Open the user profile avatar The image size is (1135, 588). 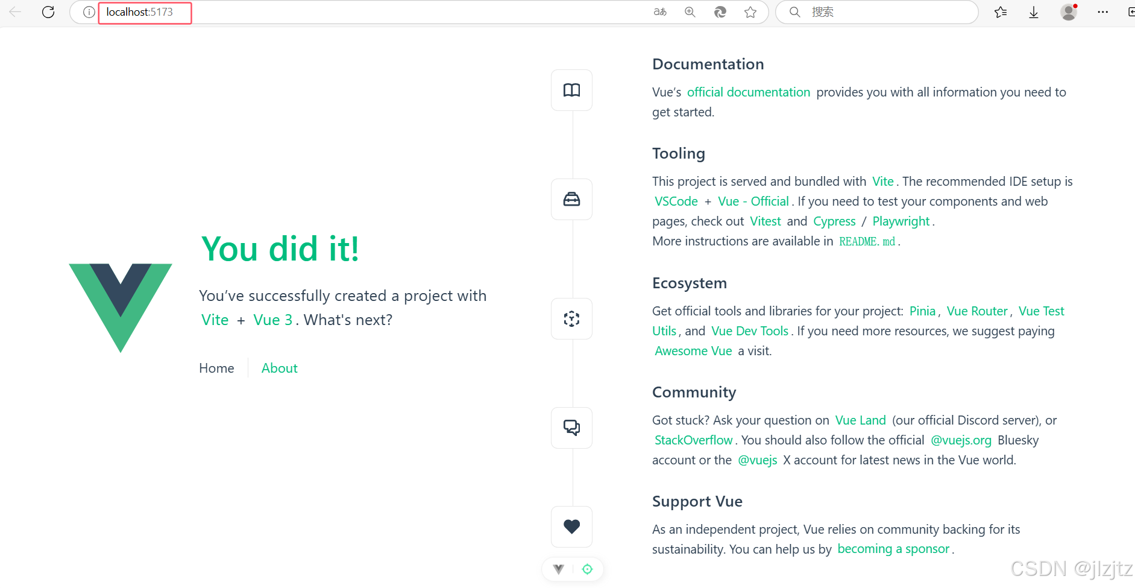click(x=1069, y=12)
